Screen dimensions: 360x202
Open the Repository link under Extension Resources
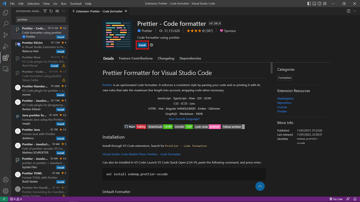[x=284, y=103]
